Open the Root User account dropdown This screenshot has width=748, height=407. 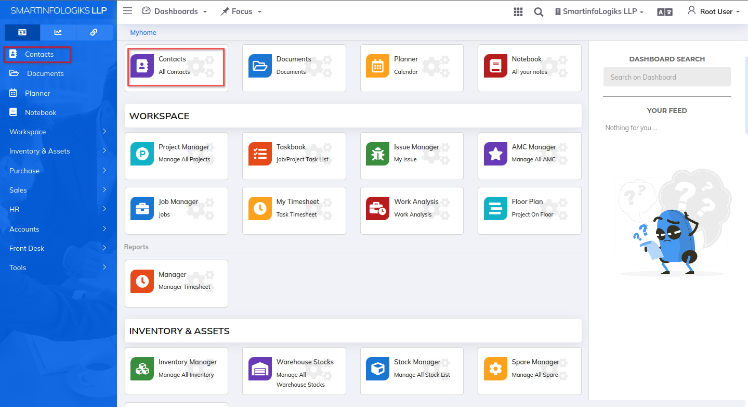(x=713, y=11)
